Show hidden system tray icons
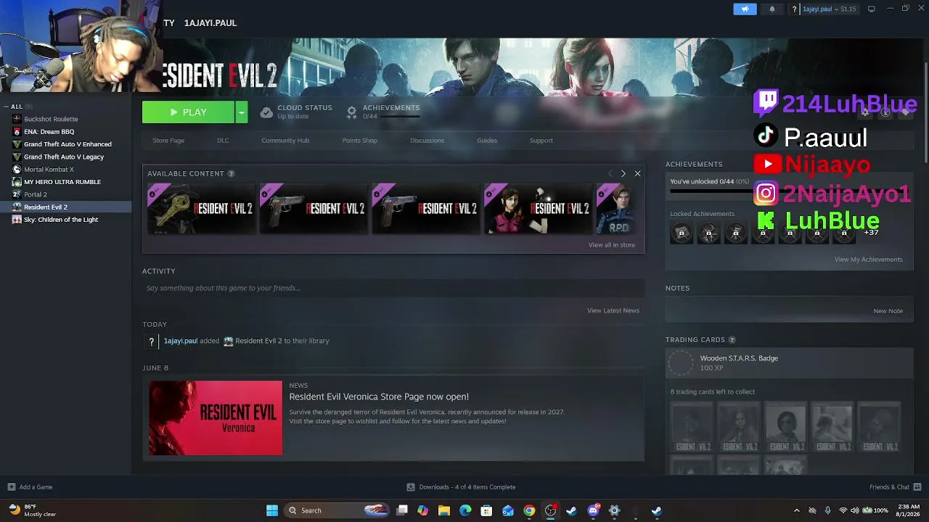 (796, 510)
